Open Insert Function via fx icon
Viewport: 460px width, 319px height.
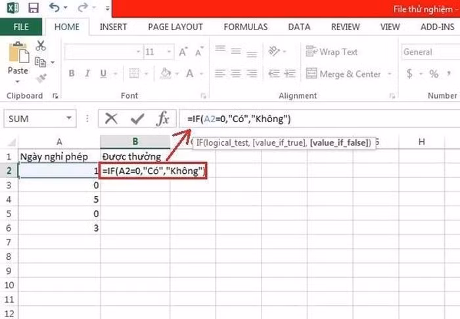point(162,119)
